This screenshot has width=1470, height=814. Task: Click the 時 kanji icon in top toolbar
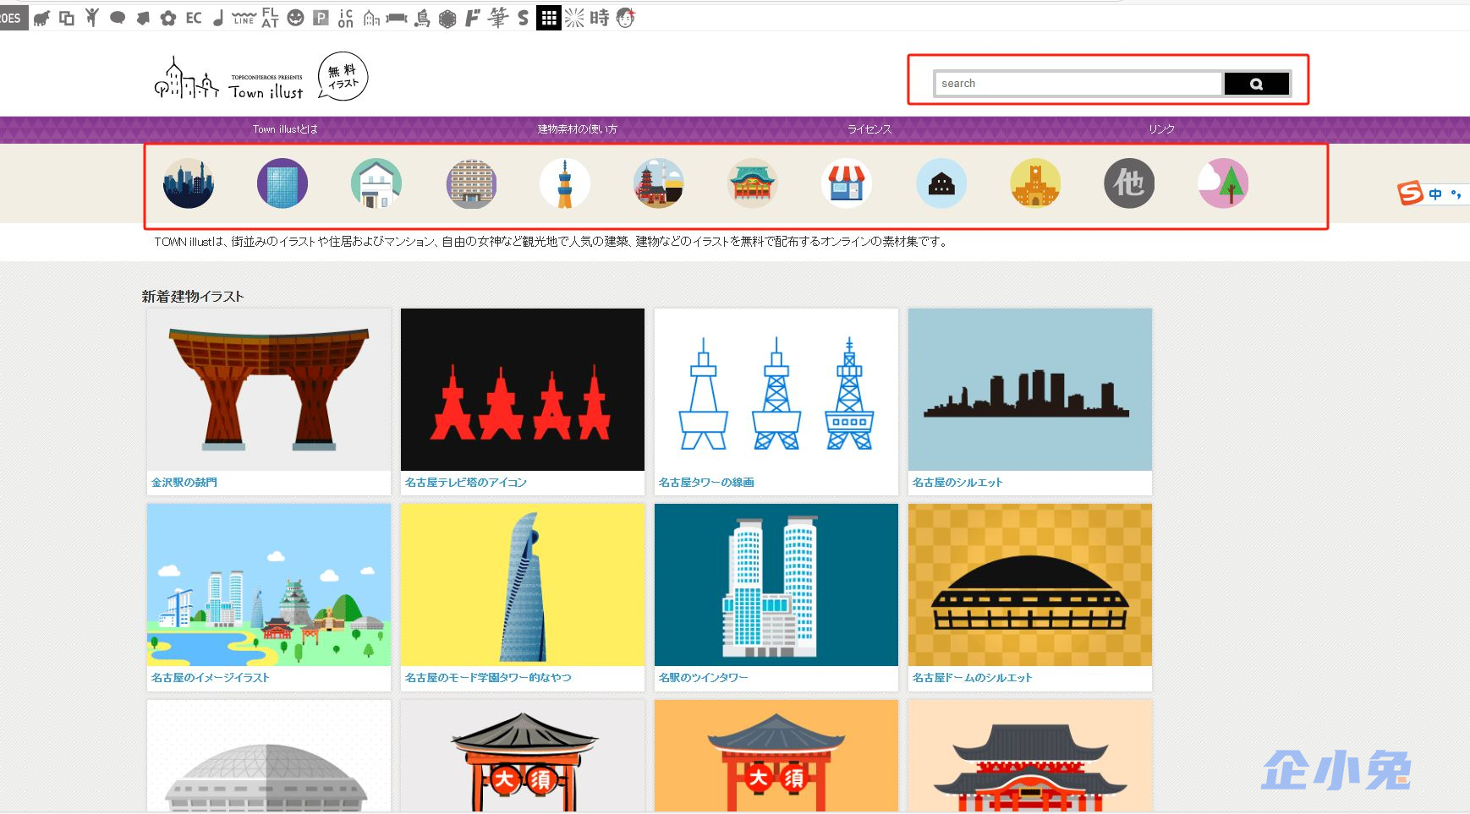[600, 18]
